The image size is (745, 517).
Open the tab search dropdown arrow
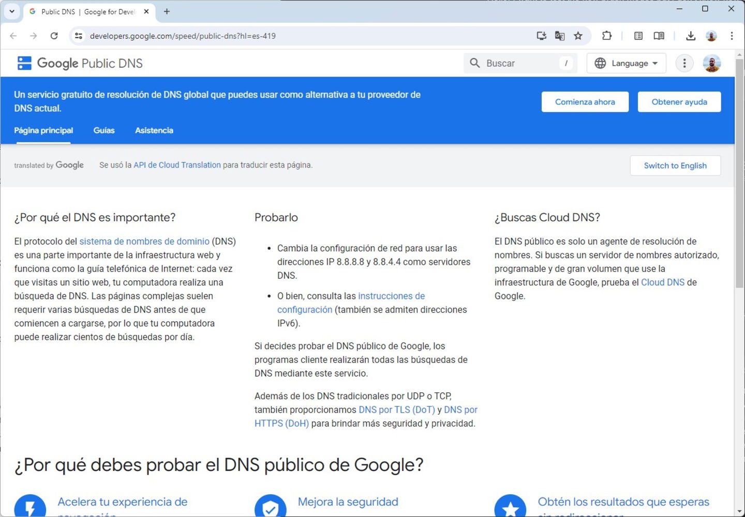pyautogui.click(x=12, y=11)
